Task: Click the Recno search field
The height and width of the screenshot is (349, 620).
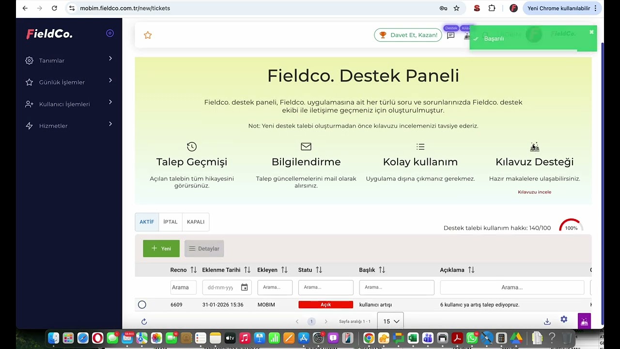Action: click(x=183, y=287)
